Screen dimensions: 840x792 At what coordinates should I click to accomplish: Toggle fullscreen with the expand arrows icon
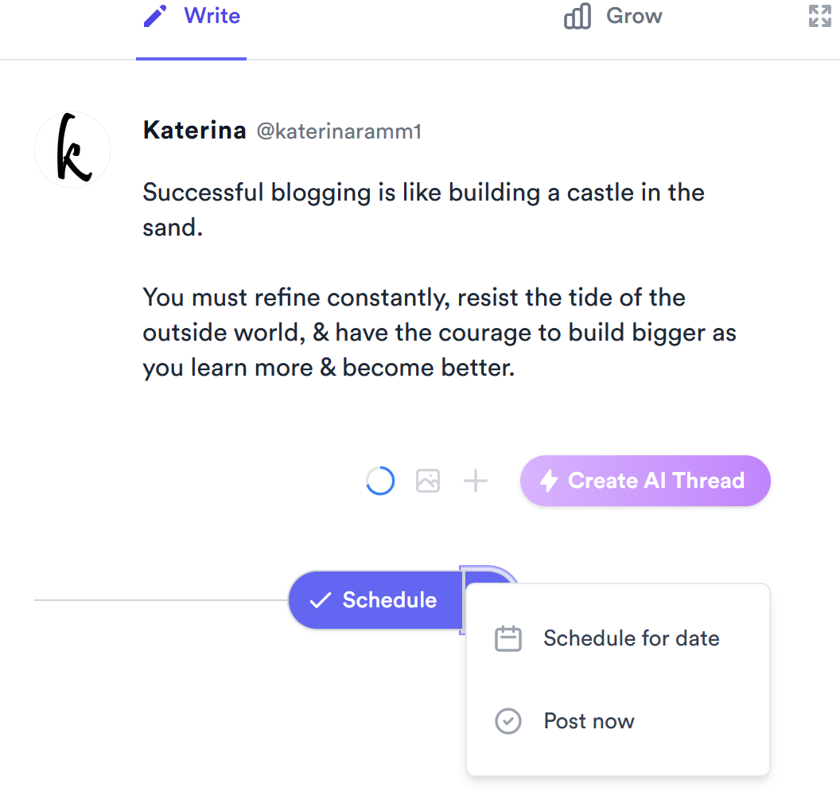coord(820,16)
